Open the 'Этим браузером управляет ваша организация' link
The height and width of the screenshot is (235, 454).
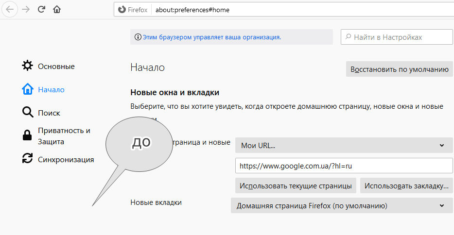coord(212,37)
